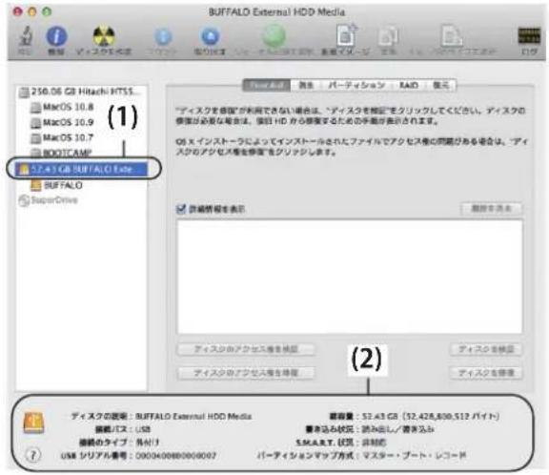Click the BUFFALO External HDD Media description text
The width and height of the screenshot is (549, 475).
point(193,417)
